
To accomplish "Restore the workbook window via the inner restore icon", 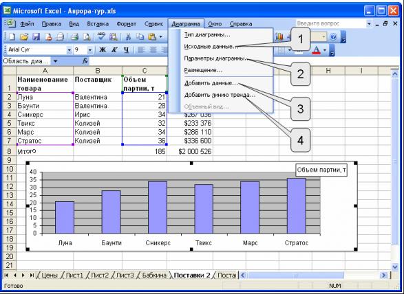I will [385, 23].
